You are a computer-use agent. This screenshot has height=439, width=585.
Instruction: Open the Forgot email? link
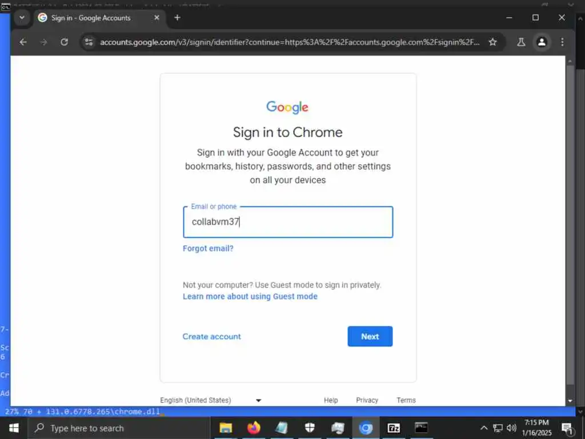[208, 248]
